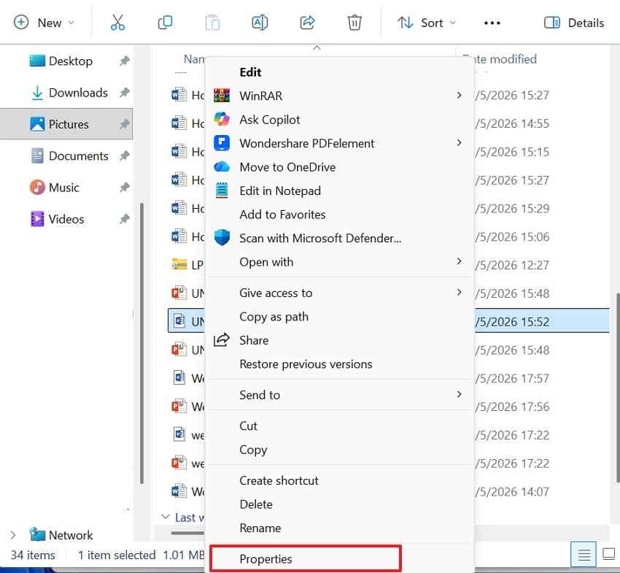Viewport: 620px width, 573px height.
Task: Choose Restore previous versions
Action: coord(340,364)
